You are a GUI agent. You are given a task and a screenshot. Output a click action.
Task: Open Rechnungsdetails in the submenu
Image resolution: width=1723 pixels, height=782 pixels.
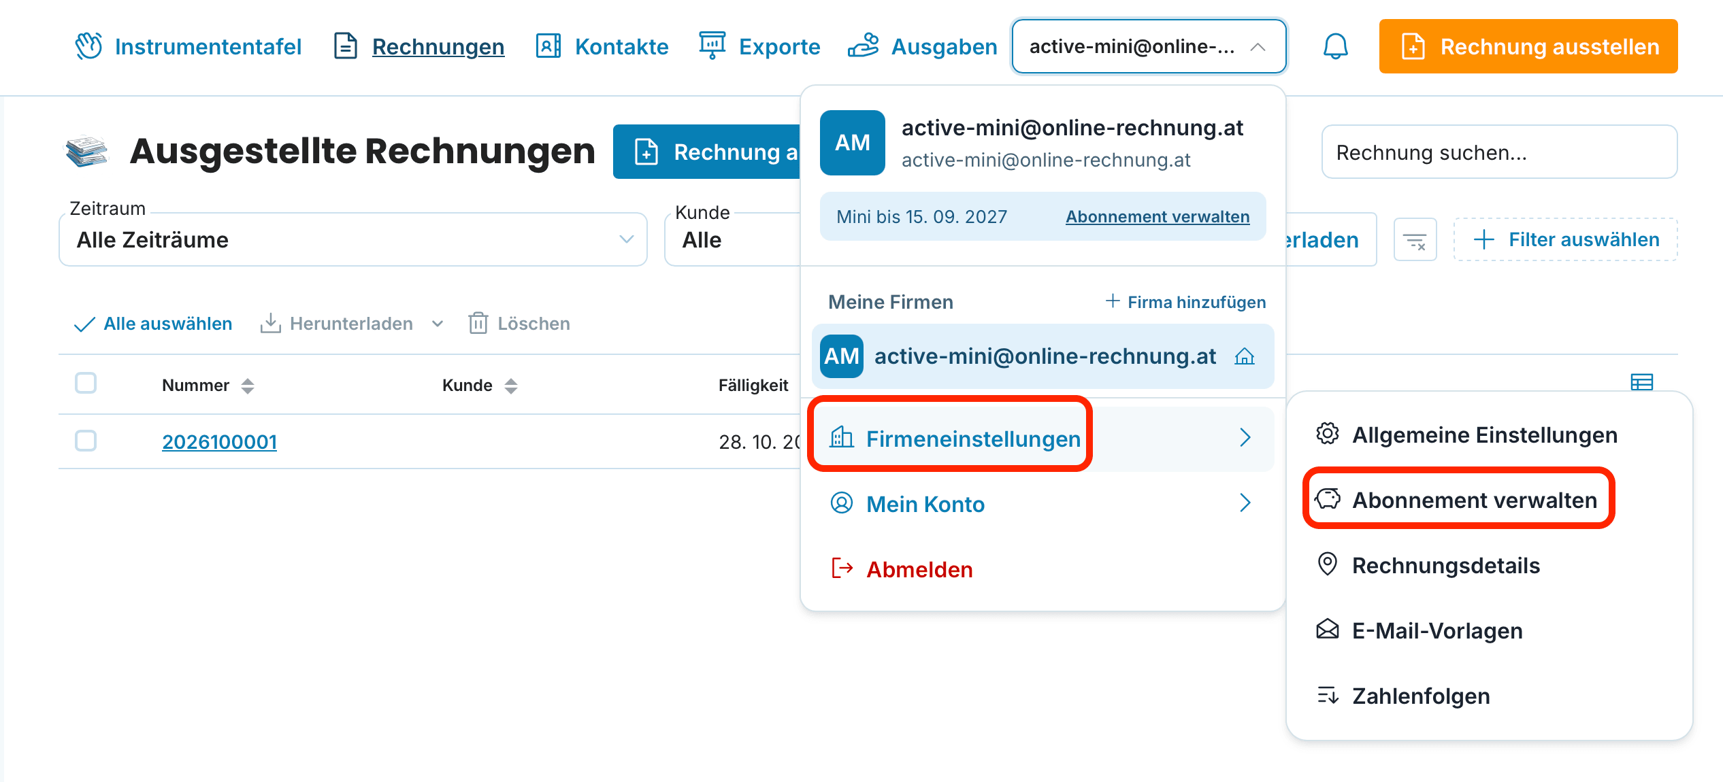click(1428, 565)
